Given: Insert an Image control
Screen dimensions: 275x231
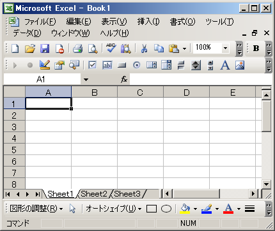Looking at the screenshot, I should coord(240,65).
